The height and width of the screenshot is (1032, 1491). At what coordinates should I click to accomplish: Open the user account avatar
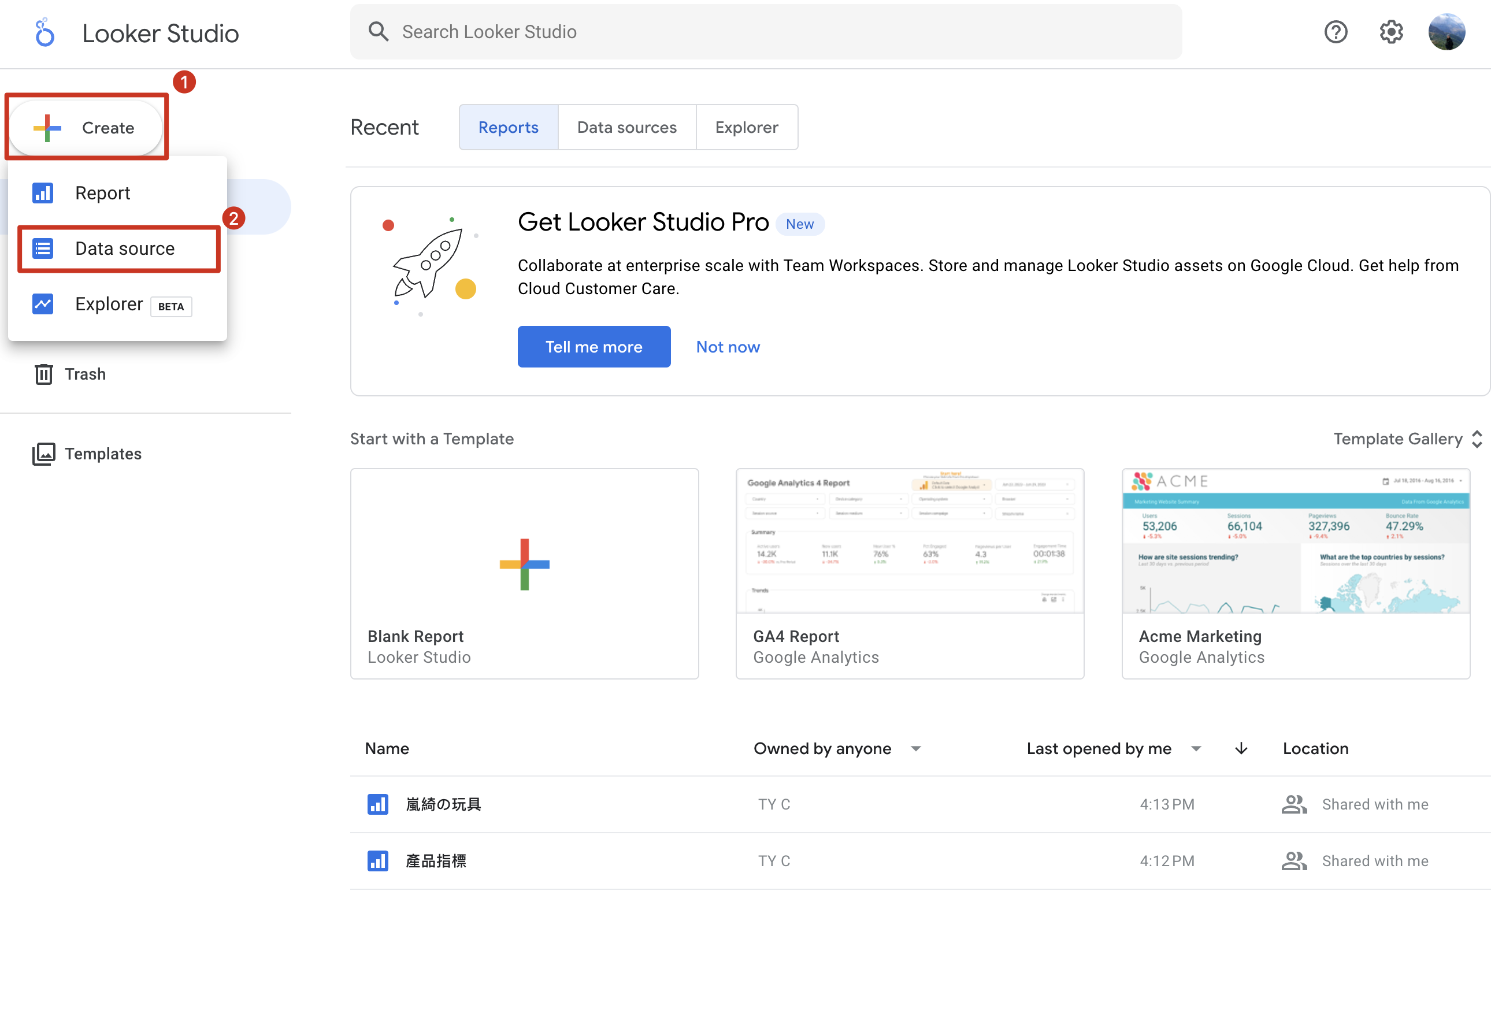[1447, 32]
